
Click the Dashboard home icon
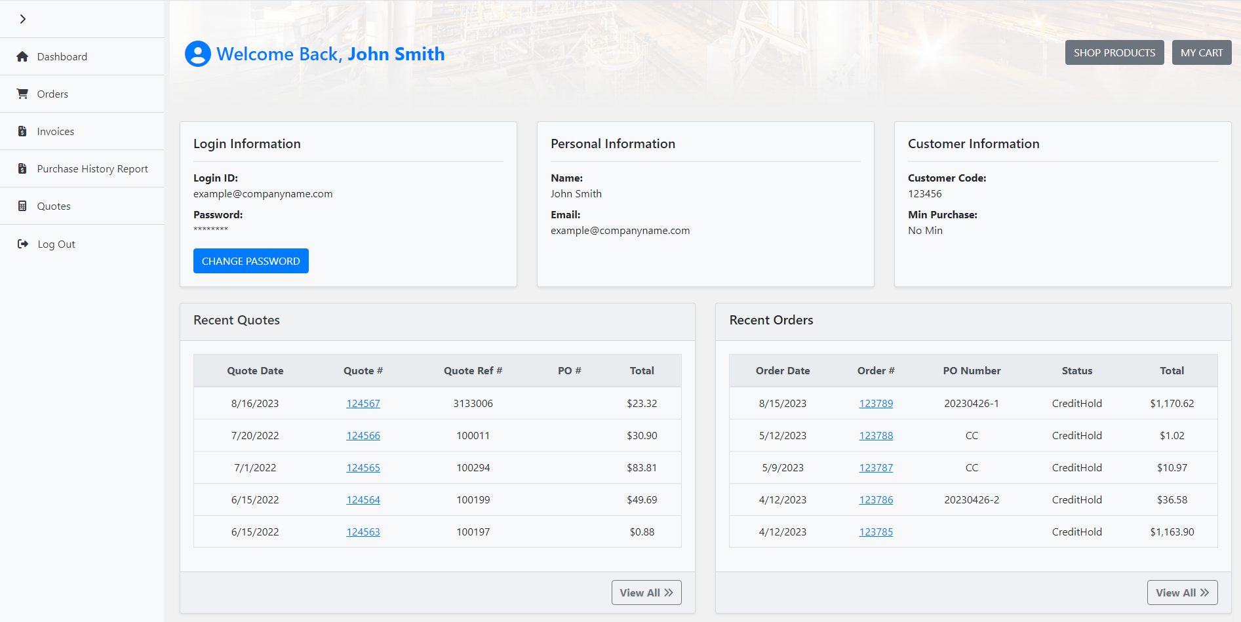pos(22,56)
